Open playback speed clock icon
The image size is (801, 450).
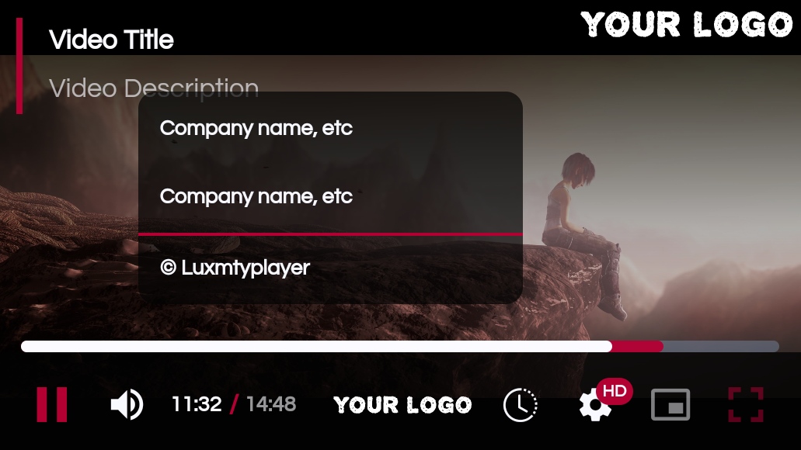tap(520, 405)
